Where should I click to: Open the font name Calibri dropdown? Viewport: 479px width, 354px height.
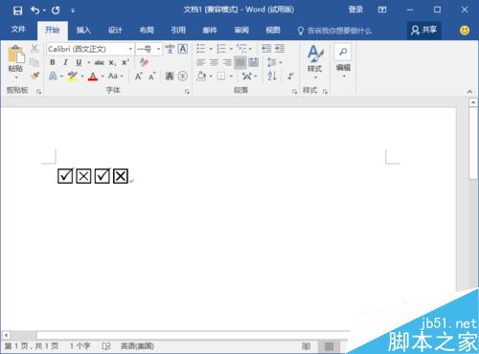pos(130,49)
